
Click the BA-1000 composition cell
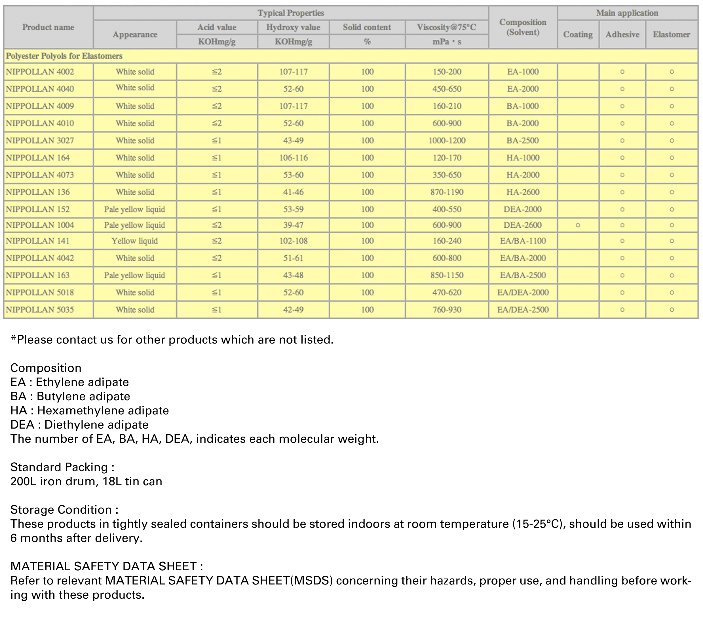tap(523, 106)
